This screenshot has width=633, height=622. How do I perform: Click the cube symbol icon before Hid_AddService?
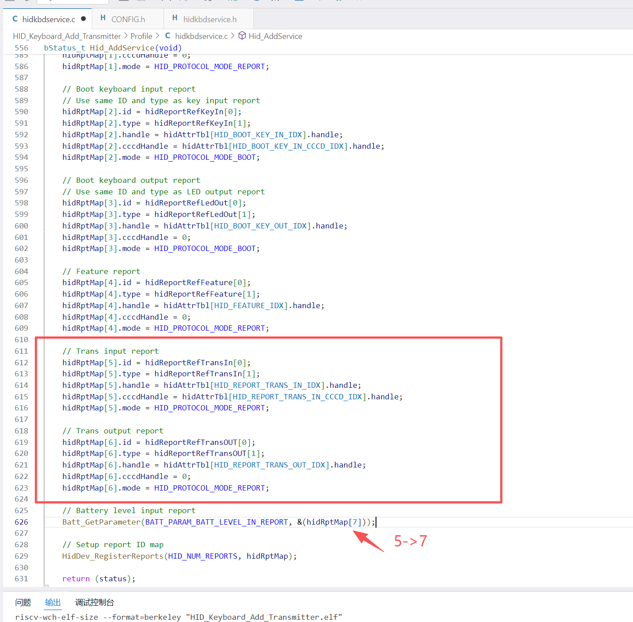[x=242, y=35]
